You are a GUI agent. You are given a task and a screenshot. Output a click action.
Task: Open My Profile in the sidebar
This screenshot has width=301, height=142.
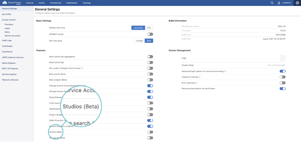click(7, 14)
